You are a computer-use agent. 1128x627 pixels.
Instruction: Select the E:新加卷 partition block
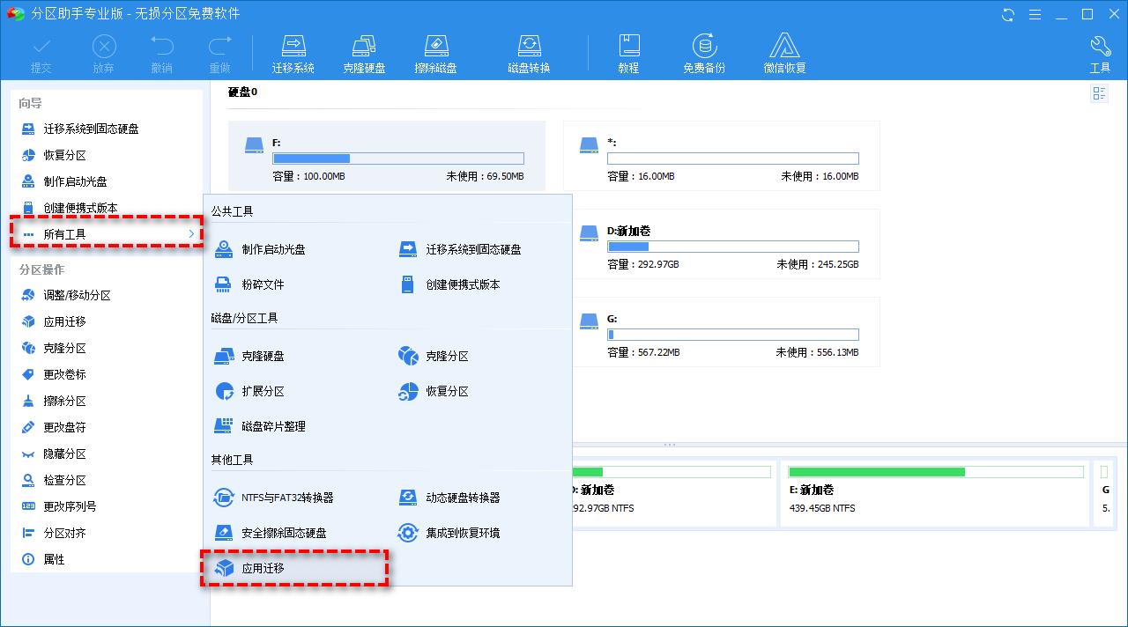point(936,493)
